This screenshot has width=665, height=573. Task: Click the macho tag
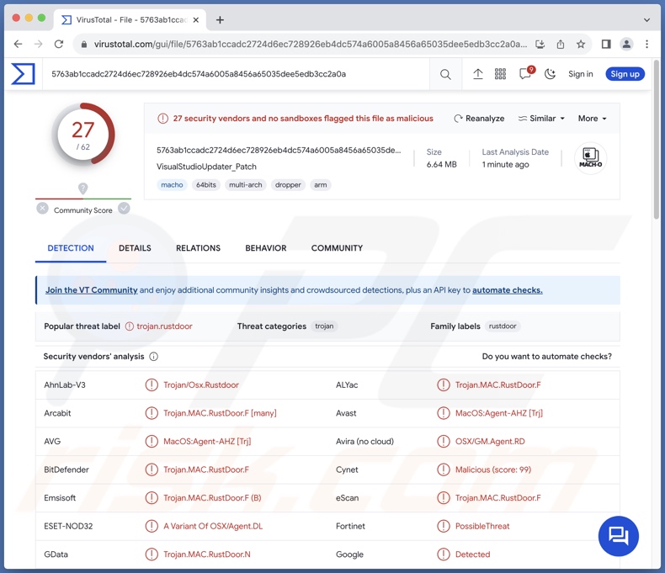click(172, 185)
